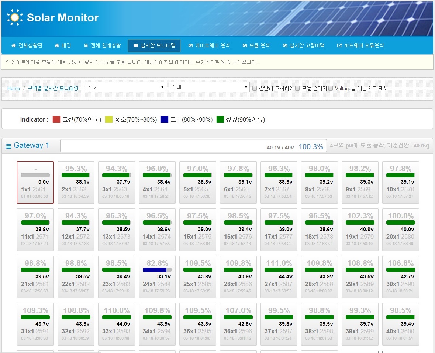Viewport: 435px width, 353px height.
Task: Click the 정상(90%이상) legend label
Action: (x=245, y=119)
